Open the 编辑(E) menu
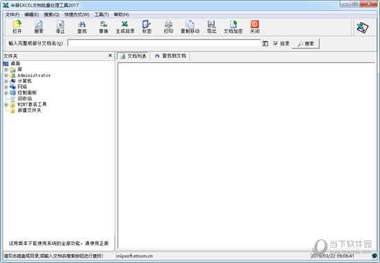This screenshot has height=263, width=380. 32,14
